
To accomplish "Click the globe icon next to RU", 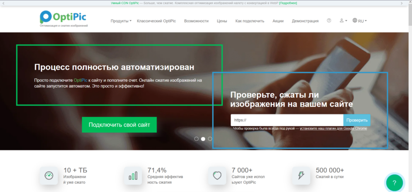I will (x=355, y=20).
